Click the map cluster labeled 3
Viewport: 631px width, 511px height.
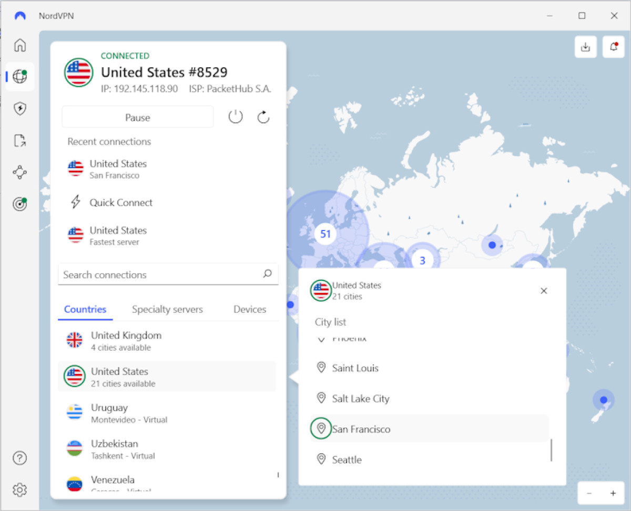coord(422,260)
